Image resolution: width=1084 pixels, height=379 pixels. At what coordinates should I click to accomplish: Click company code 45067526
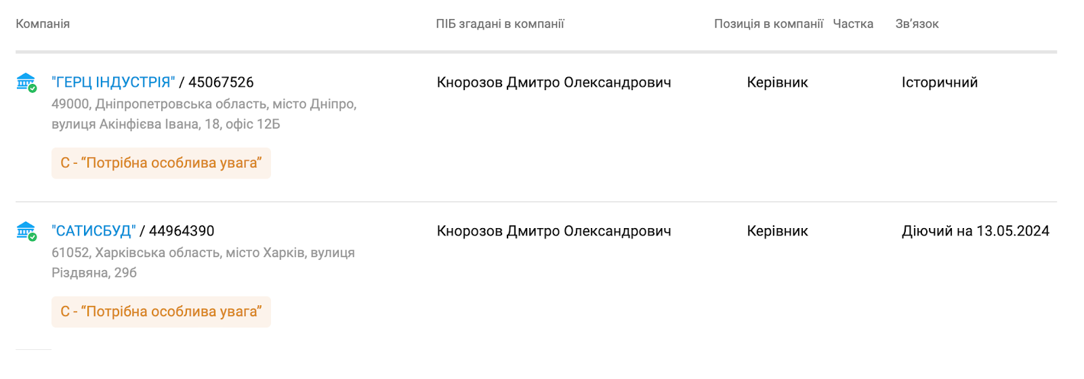click(x=221, y=83)
